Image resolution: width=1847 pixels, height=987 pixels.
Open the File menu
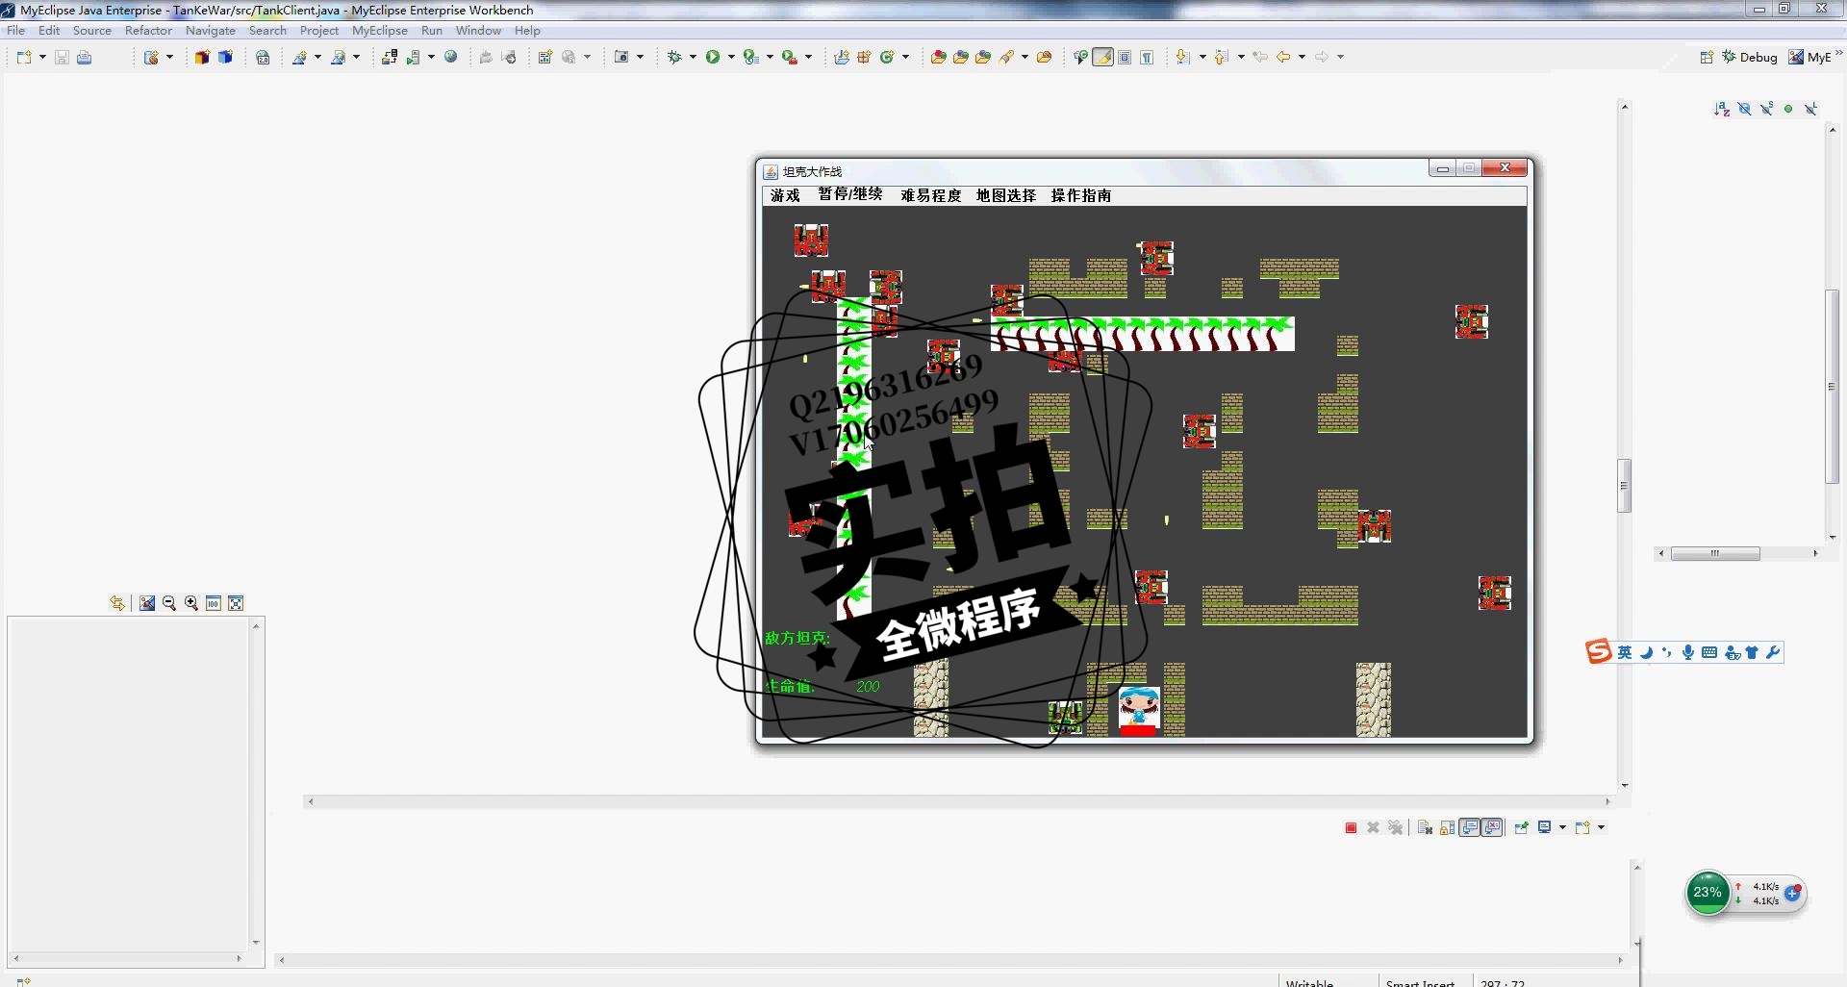coord(15,31)
